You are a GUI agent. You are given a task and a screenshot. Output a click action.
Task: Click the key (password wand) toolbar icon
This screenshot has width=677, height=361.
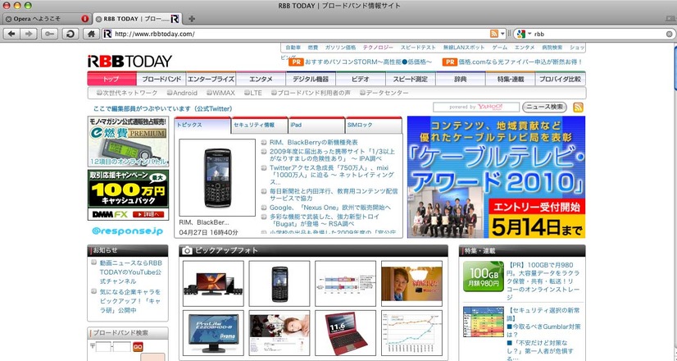click(x=50, y=34)
